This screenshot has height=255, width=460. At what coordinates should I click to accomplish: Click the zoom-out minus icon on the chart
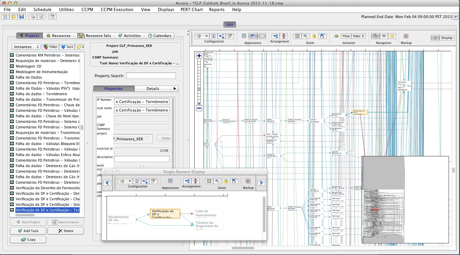[199, 108]
